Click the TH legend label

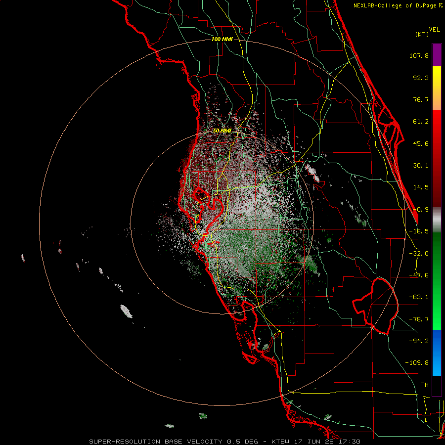tap(425, 385)
